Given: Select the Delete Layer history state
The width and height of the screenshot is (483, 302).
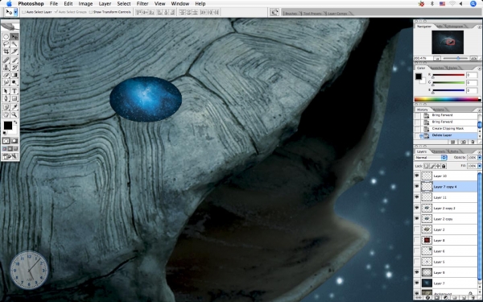Looking at the screenshot, I should coord(448,135).
